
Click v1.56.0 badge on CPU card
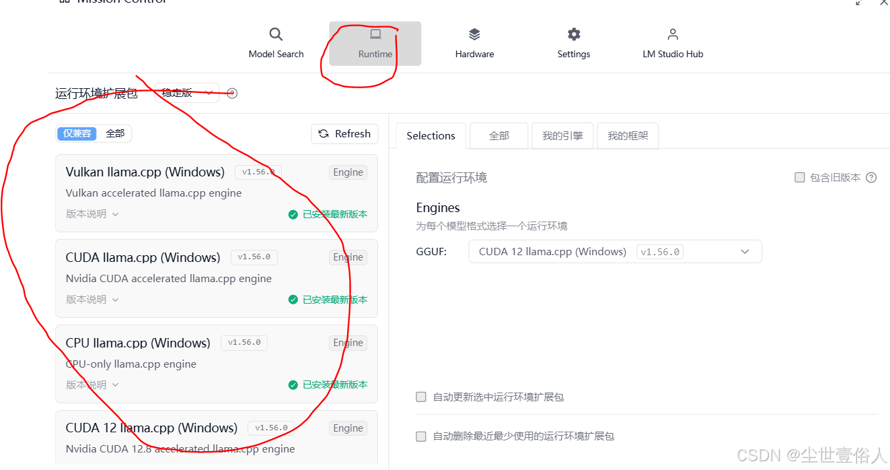(x=244, y=343)
